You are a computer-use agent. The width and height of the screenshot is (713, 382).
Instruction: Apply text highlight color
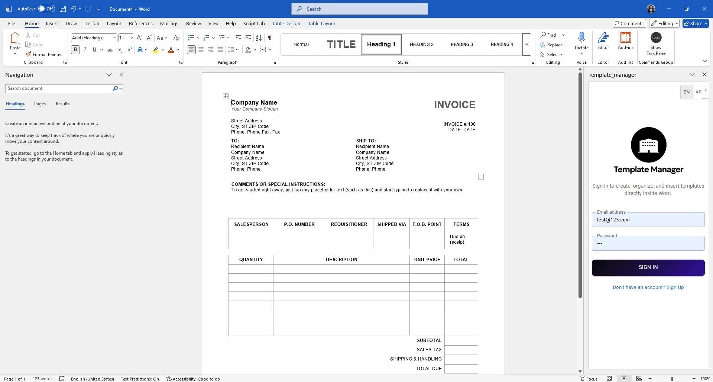(x=156, y=50)
